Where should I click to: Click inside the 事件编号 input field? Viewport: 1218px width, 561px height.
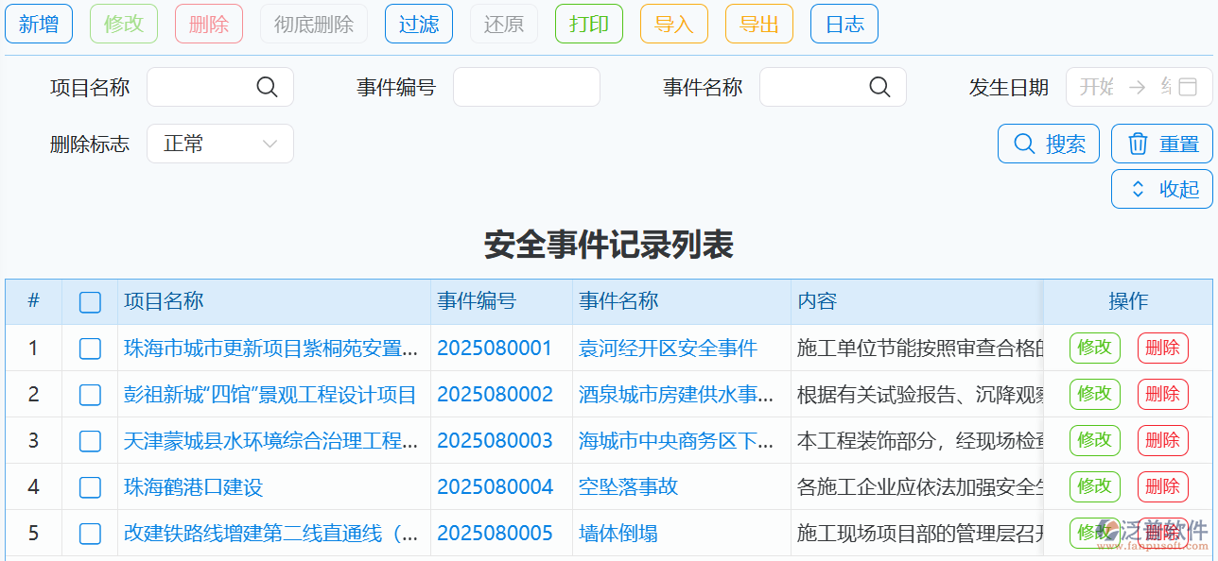(526, 86)
